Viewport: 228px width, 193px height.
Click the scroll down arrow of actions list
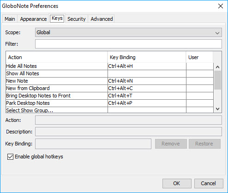click(217, 109)
